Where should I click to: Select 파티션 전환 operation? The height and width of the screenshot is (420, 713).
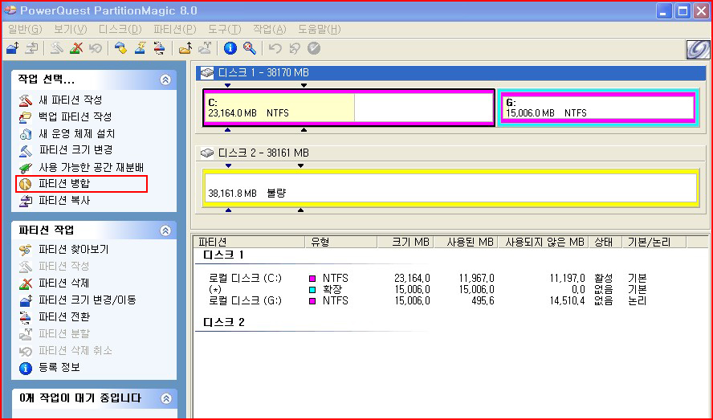pos(64,316)
